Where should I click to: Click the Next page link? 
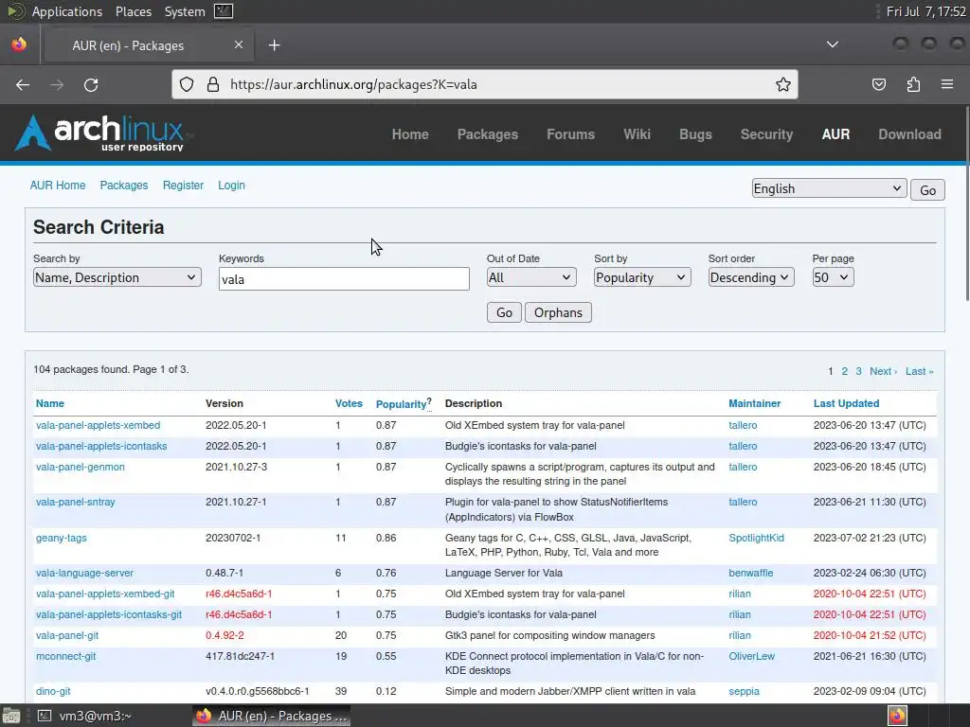[883, 371]
